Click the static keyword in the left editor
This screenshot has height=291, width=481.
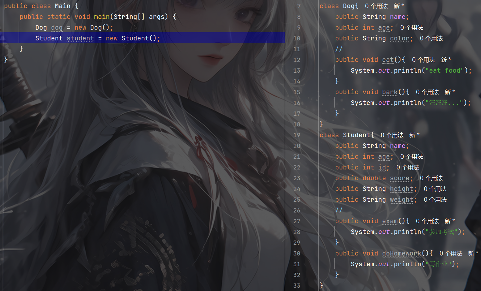(59, 17)
